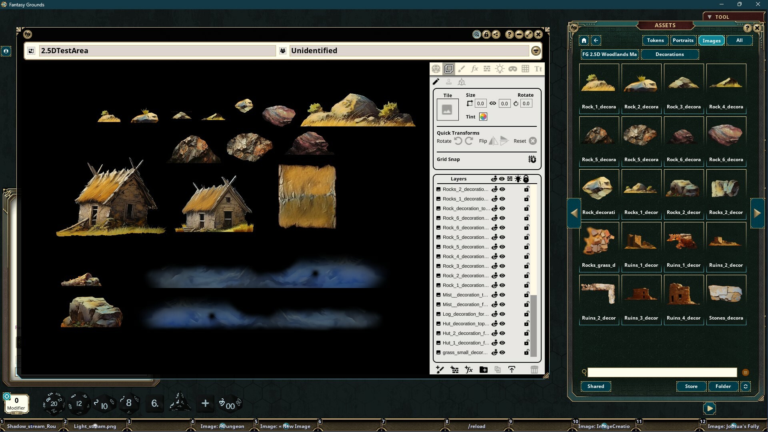Switch to the Tokens tab in Assets
768x432 pixels.
pyautogui.click(x=654, y=40)
